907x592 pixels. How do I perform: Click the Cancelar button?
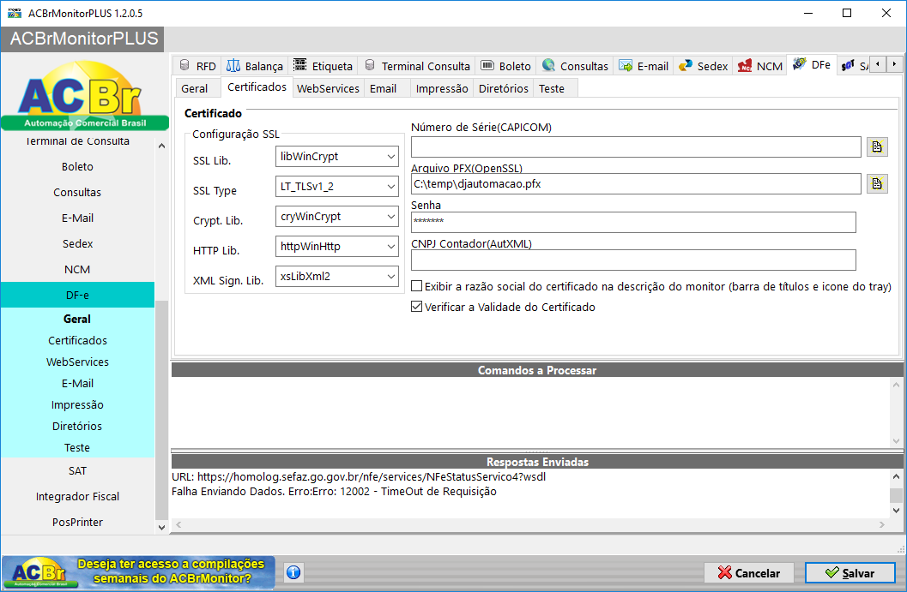749,573
